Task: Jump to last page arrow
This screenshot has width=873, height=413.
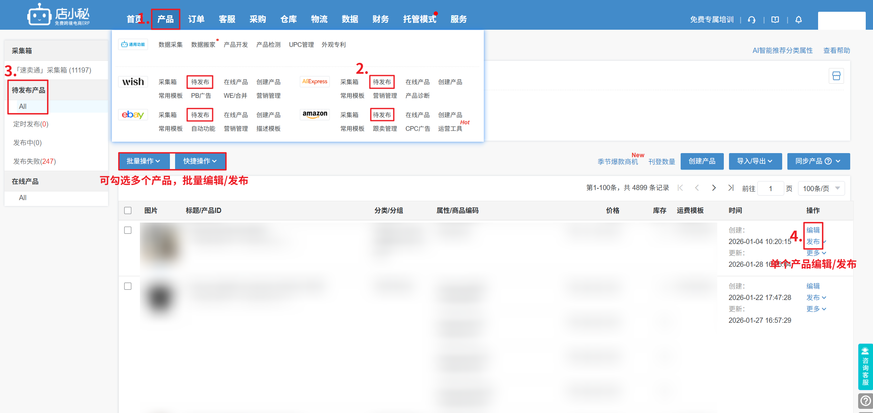Action: [730, 188]
